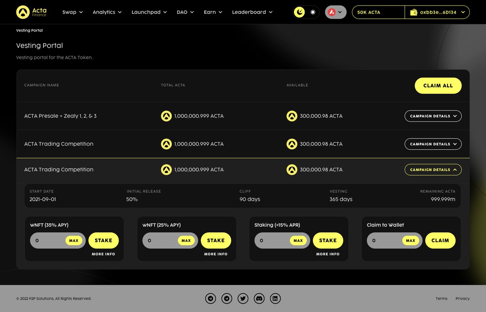Click the 'Vesting Portal' page heading
486x312 pixels.
pos(39,46)
